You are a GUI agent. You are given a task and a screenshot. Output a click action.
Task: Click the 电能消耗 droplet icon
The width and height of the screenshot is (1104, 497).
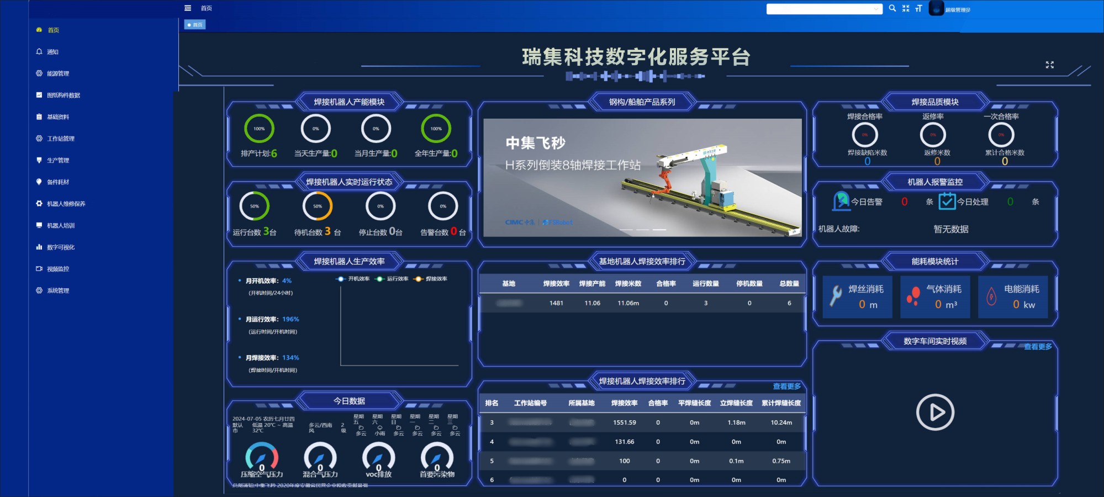[x=991, y=296]
